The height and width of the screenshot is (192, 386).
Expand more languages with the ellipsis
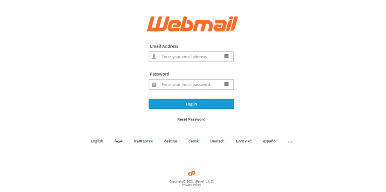290,142
